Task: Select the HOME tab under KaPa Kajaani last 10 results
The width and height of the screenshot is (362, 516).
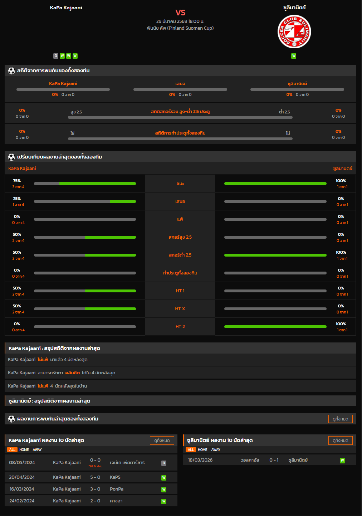Action: pyautogui.click(x=24, y=450)
